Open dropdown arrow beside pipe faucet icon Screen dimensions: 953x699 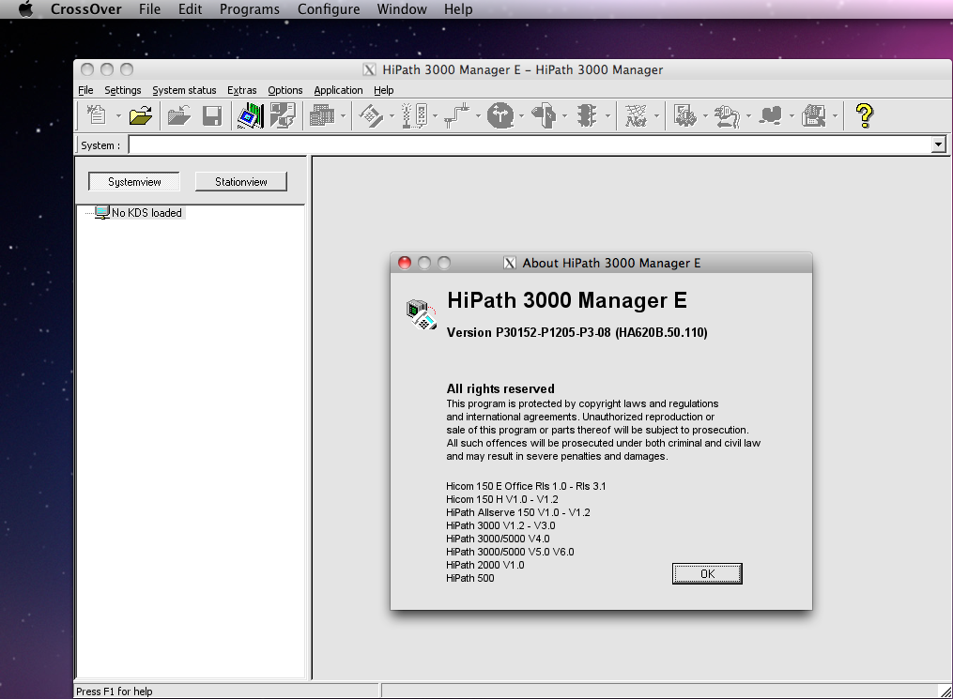[478, 115]
